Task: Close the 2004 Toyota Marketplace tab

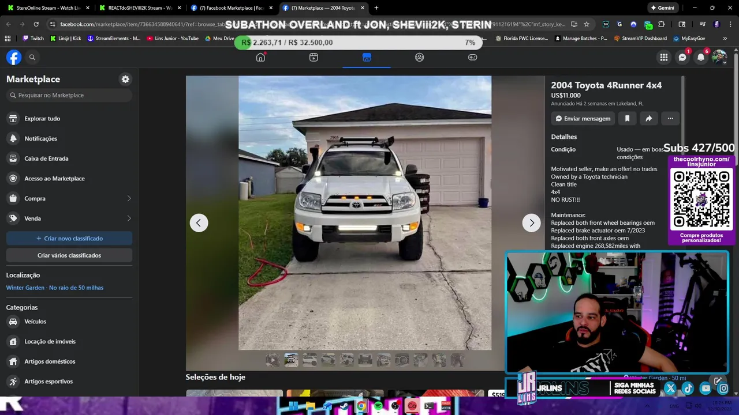Action: coord(363,8)
